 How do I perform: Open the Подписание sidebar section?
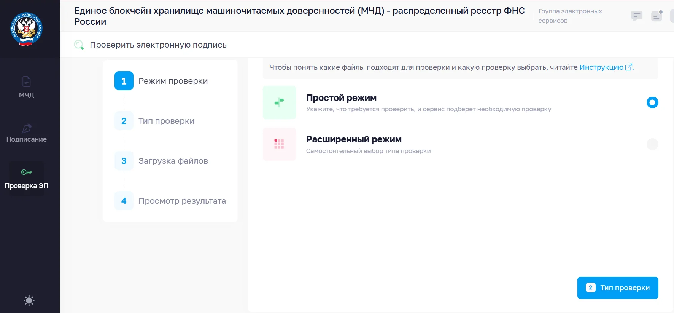coord(27,133)
